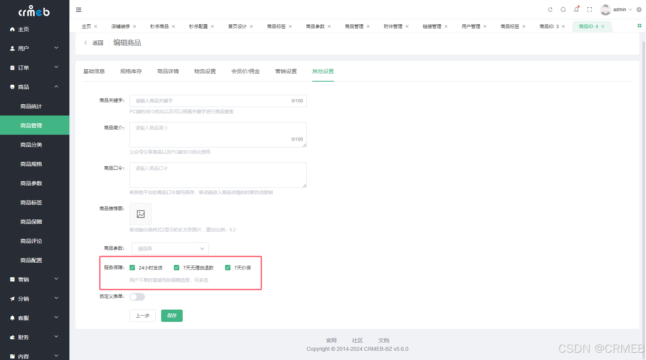
Task: Uncheck the 7天价保 checkbox
Action: 228,268
